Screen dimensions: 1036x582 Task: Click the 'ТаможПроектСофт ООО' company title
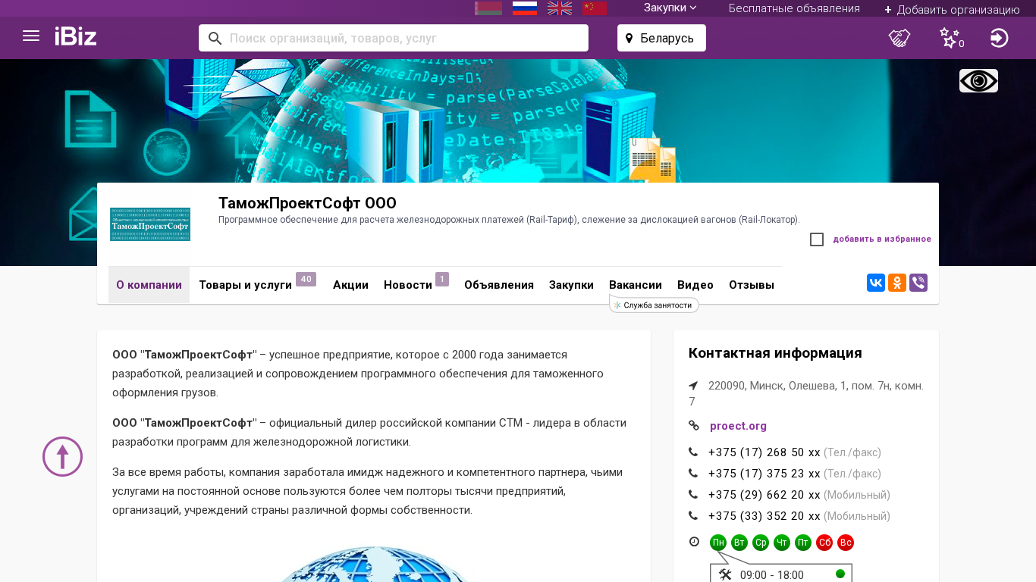[x=307, y=203]
